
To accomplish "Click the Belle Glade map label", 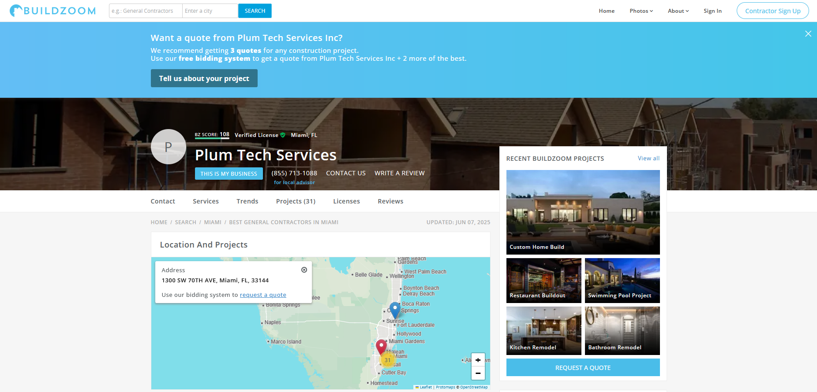I will [x=369, y=275].
